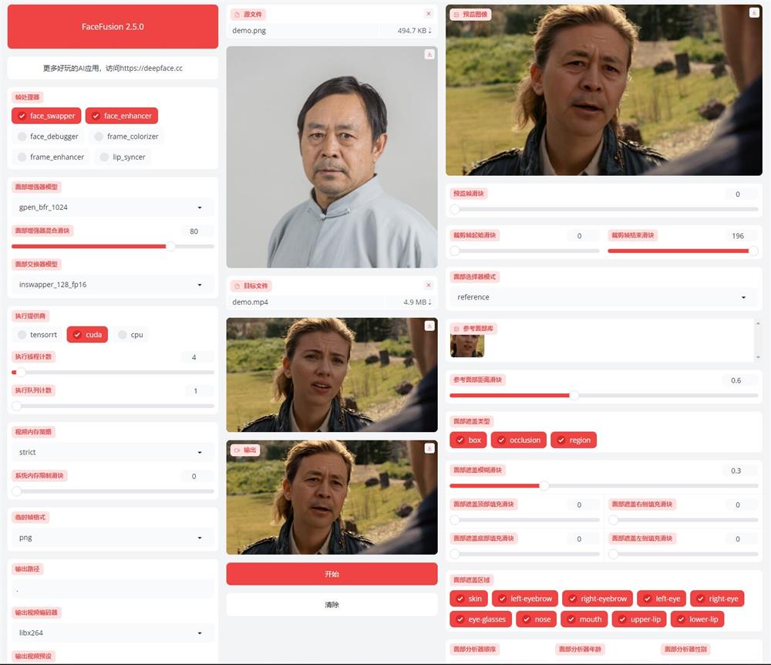Screen dimensions: 771x665
Task: Click the output path input field
Action: tap(113, 589)
